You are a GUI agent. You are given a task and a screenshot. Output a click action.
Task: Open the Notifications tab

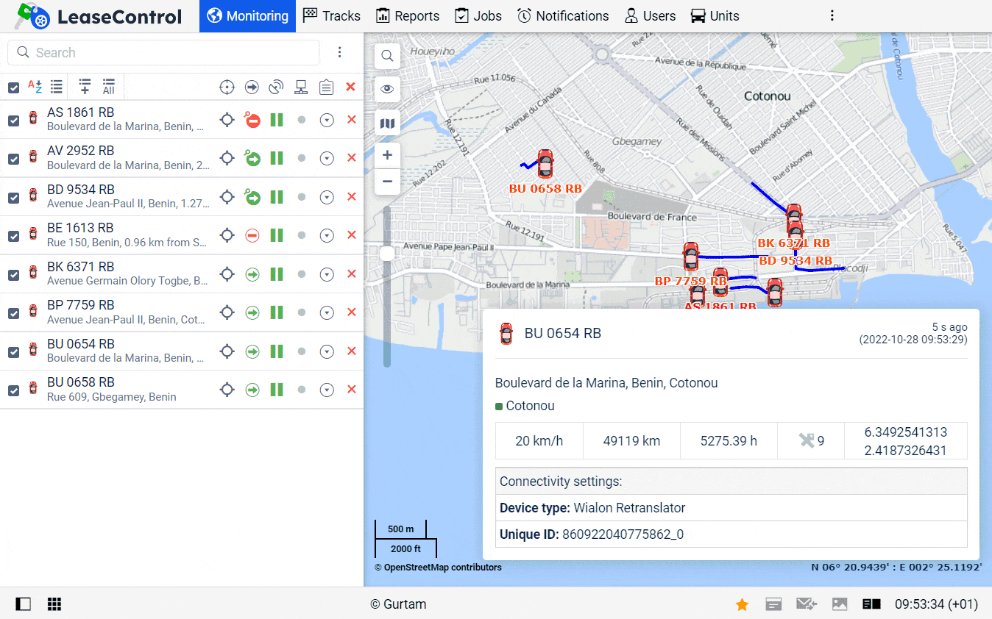563,16
